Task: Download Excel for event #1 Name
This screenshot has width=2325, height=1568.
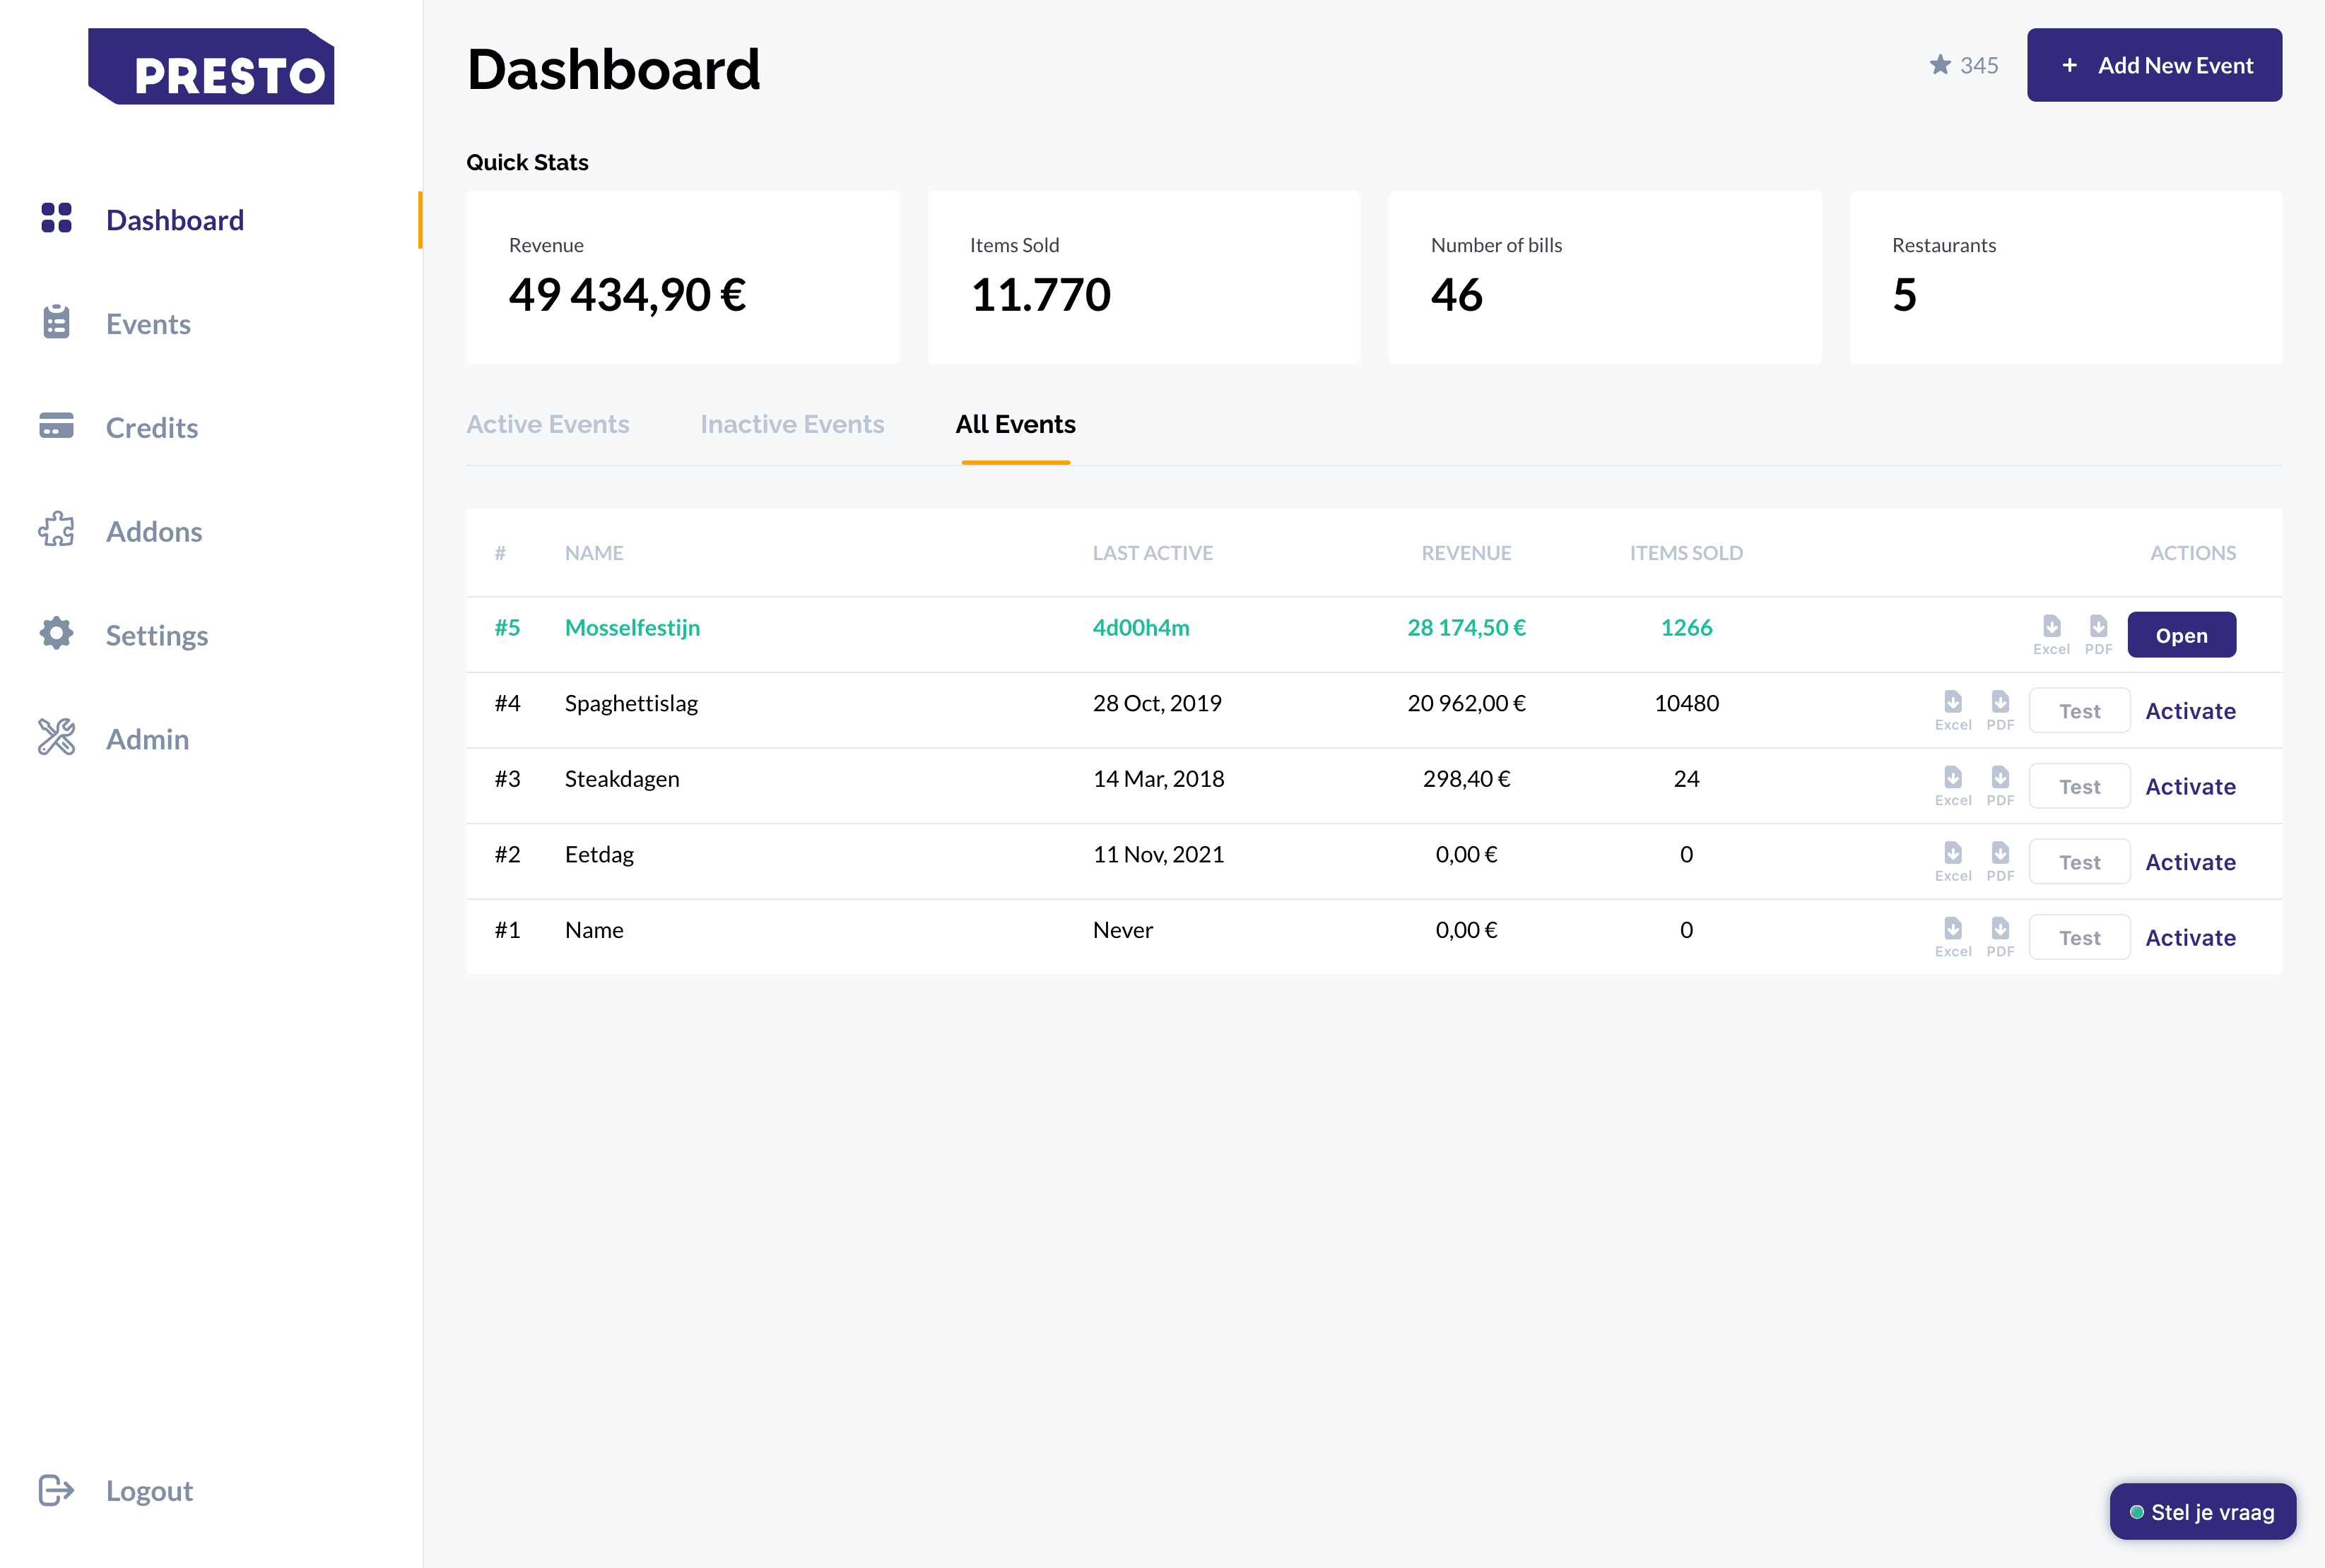Action: click(1953, 937)
